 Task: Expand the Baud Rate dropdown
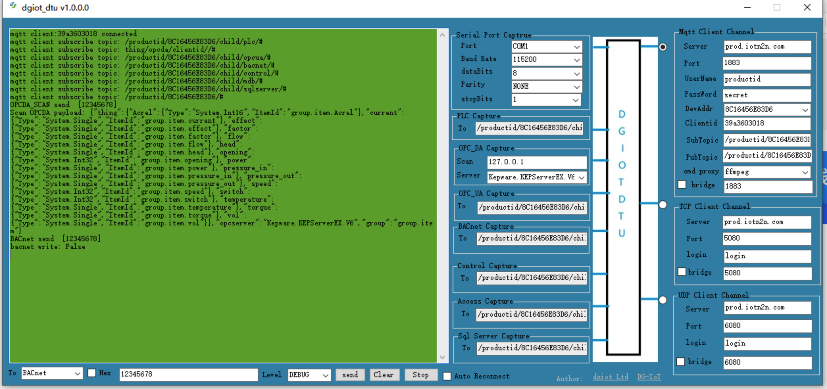[576, 60]
